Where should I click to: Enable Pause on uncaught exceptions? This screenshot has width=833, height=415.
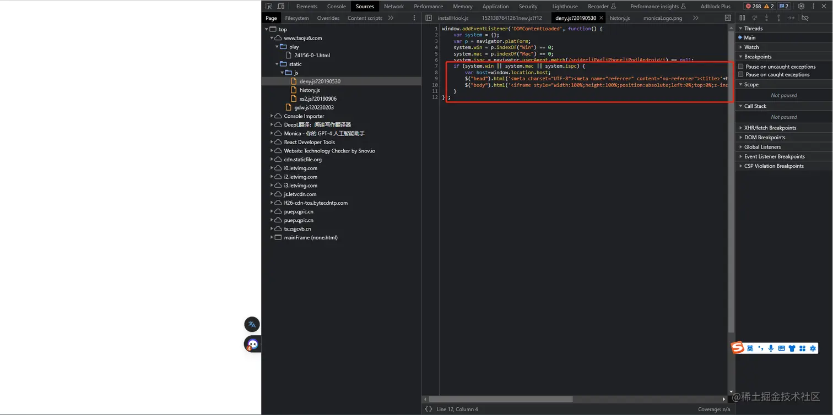coord(741,67)
